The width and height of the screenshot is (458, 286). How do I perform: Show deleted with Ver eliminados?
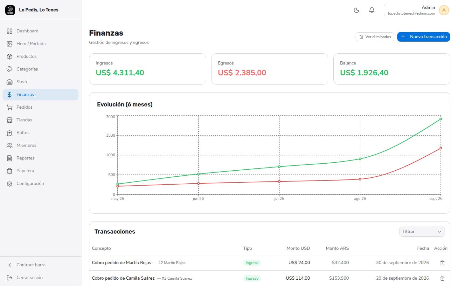(375, 37)
